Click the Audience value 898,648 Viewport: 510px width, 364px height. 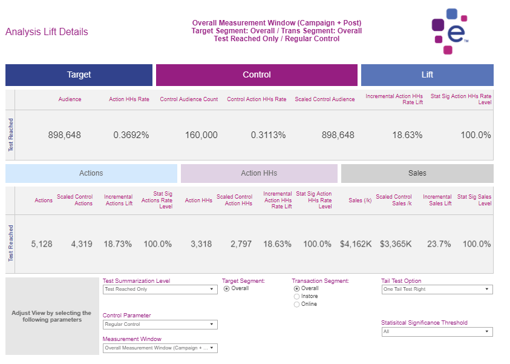65,135
